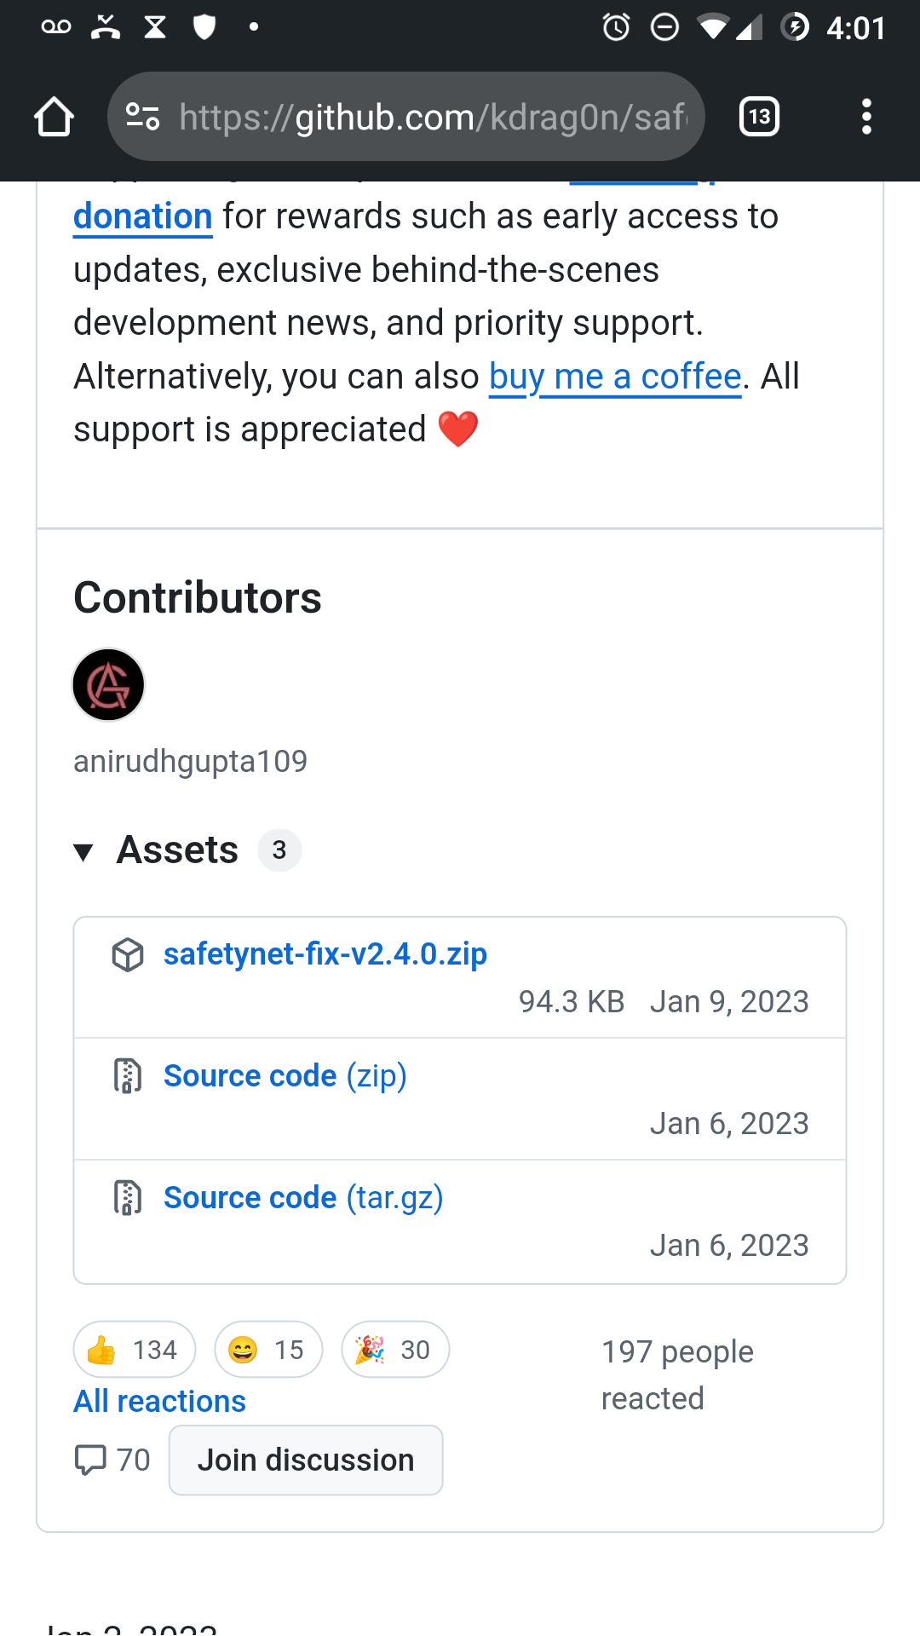Open the All reactions link

click(160, 1402)
